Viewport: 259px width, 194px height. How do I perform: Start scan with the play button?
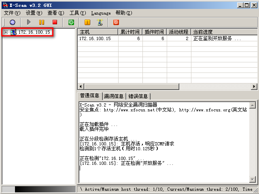29,22
